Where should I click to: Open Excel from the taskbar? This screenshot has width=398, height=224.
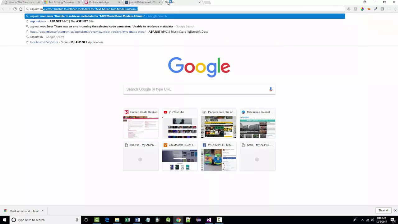[127, 220]
